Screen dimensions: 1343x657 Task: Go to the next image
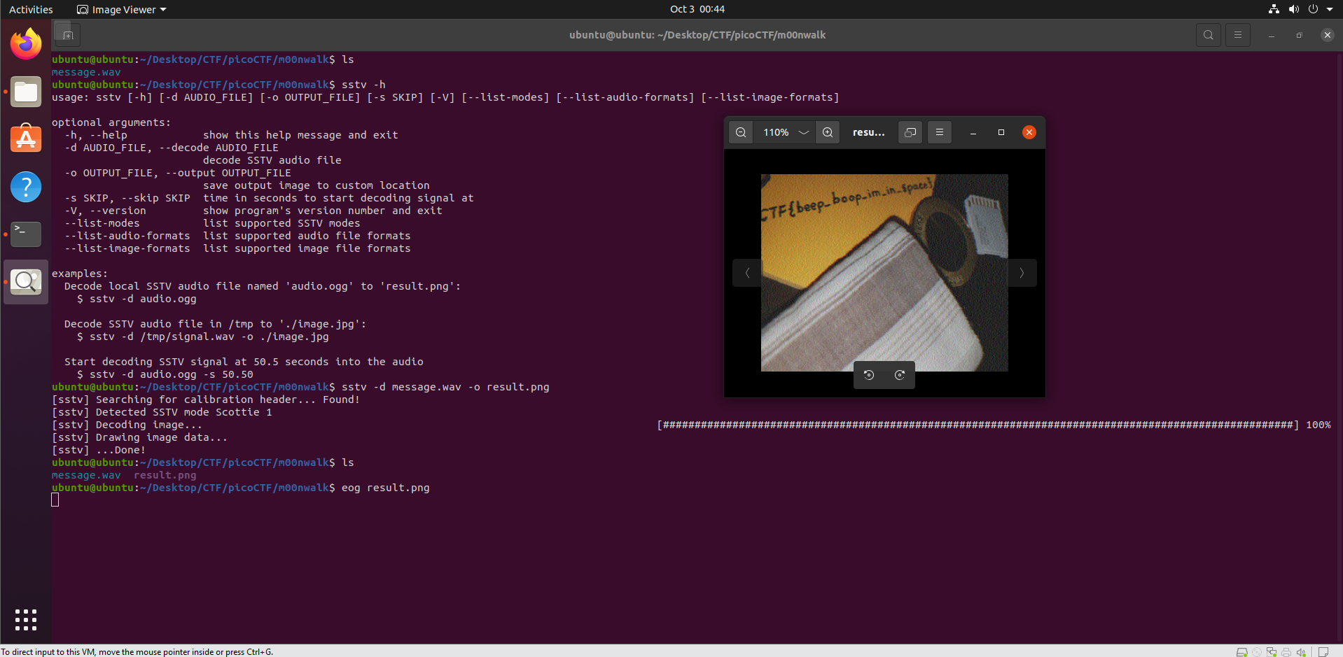[x=1022, y=273]
